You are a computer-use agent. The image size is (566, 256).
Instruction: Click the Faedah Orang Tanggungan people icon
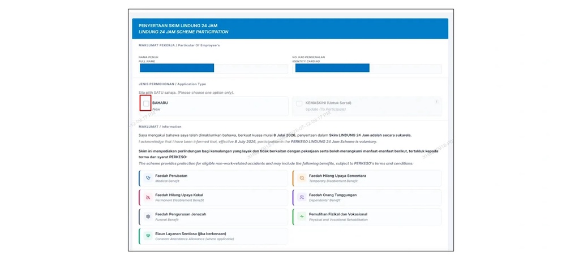point(302,197)
